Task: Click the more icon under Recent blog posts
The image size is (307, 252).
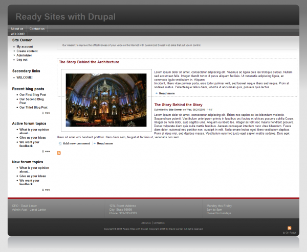Action: pyautogui.click(x=43, y=113)
